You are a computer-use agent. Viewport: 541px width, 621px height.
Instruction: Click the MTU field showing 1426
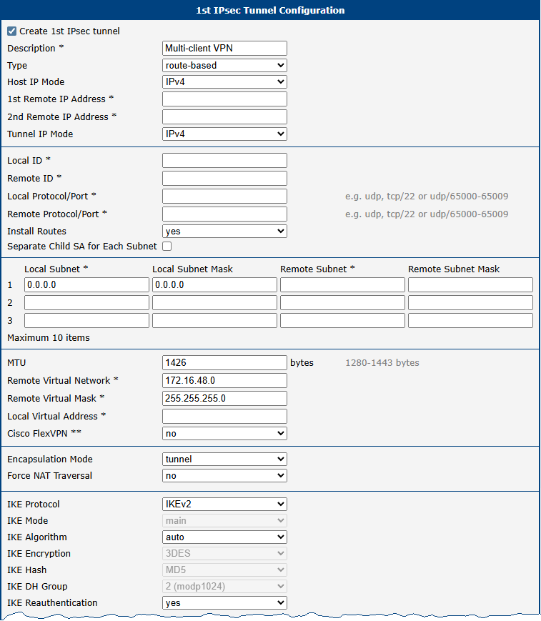tap(224, 363)
